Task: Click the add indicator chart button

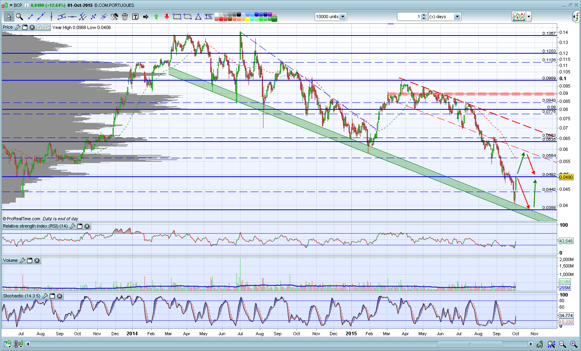Action: click(x=518, y=17)
